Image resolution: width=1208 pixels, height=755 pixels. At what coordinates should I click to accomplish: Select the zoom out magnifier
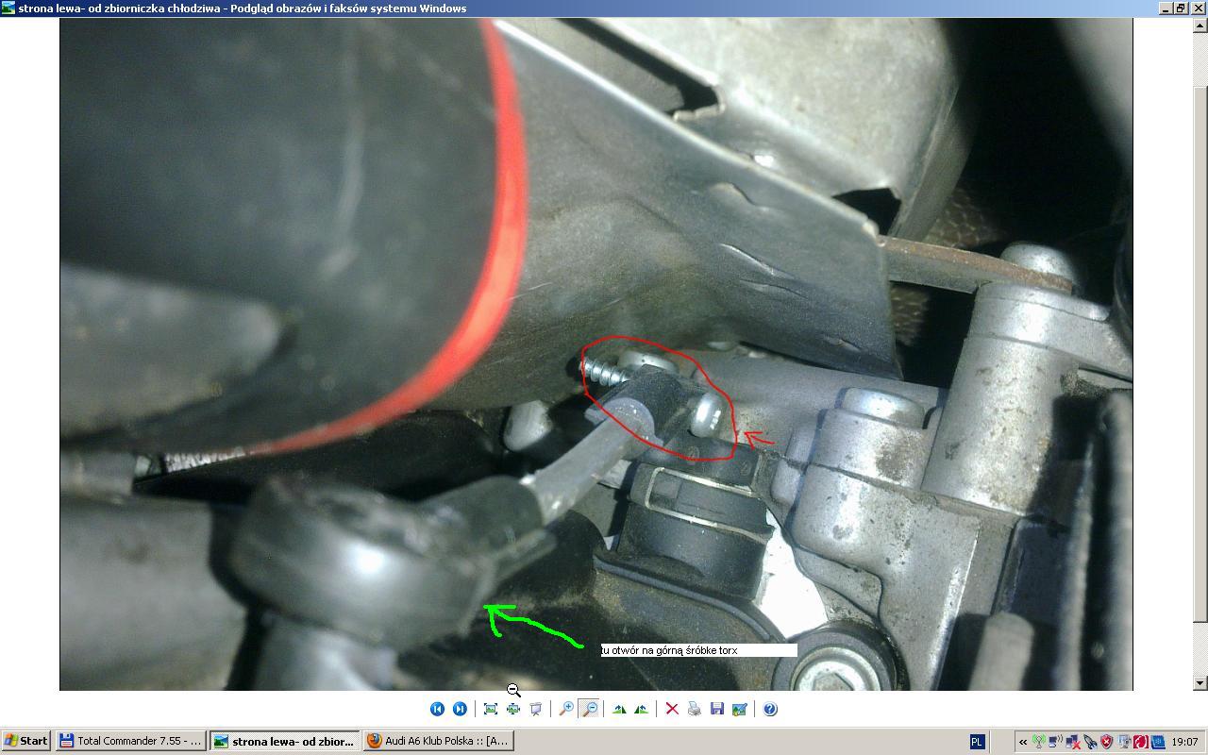coord(589,709)
